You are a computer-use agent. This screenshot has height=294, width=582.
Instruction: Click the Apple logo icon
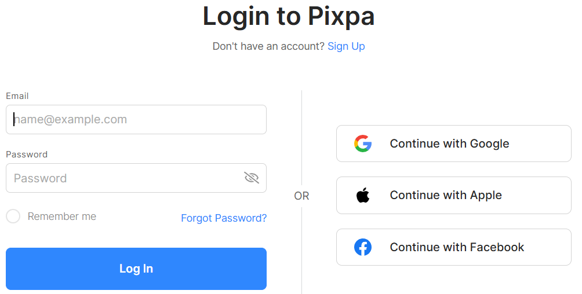click(x=363, y=196)
